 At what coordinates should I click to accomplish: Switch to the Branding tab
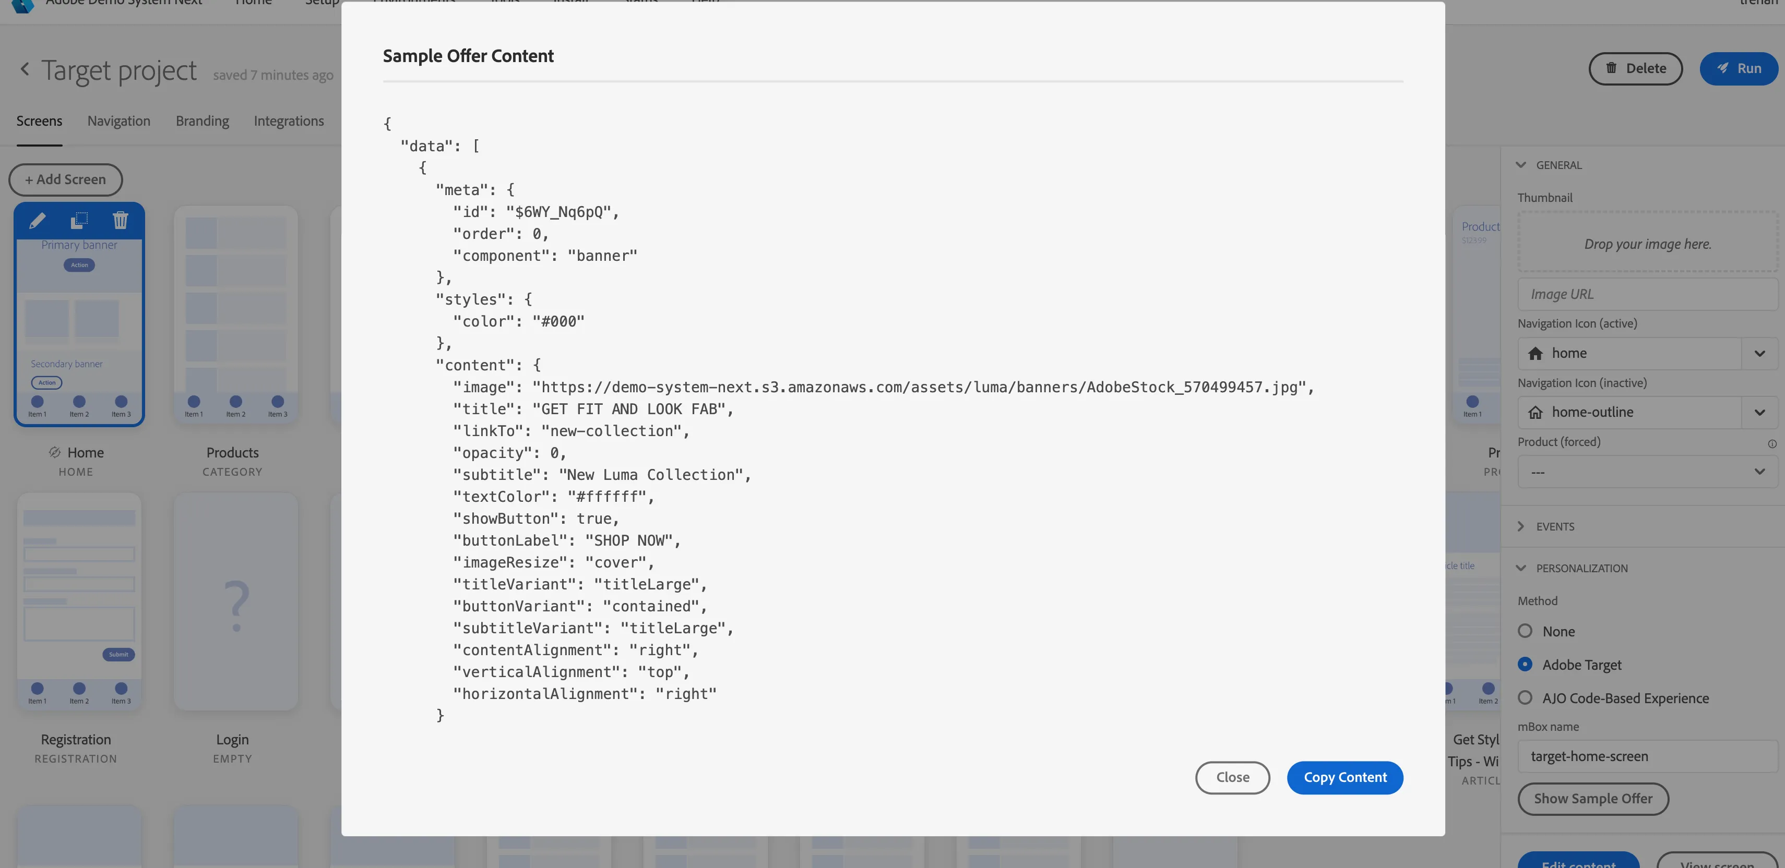tap(203, 121)
